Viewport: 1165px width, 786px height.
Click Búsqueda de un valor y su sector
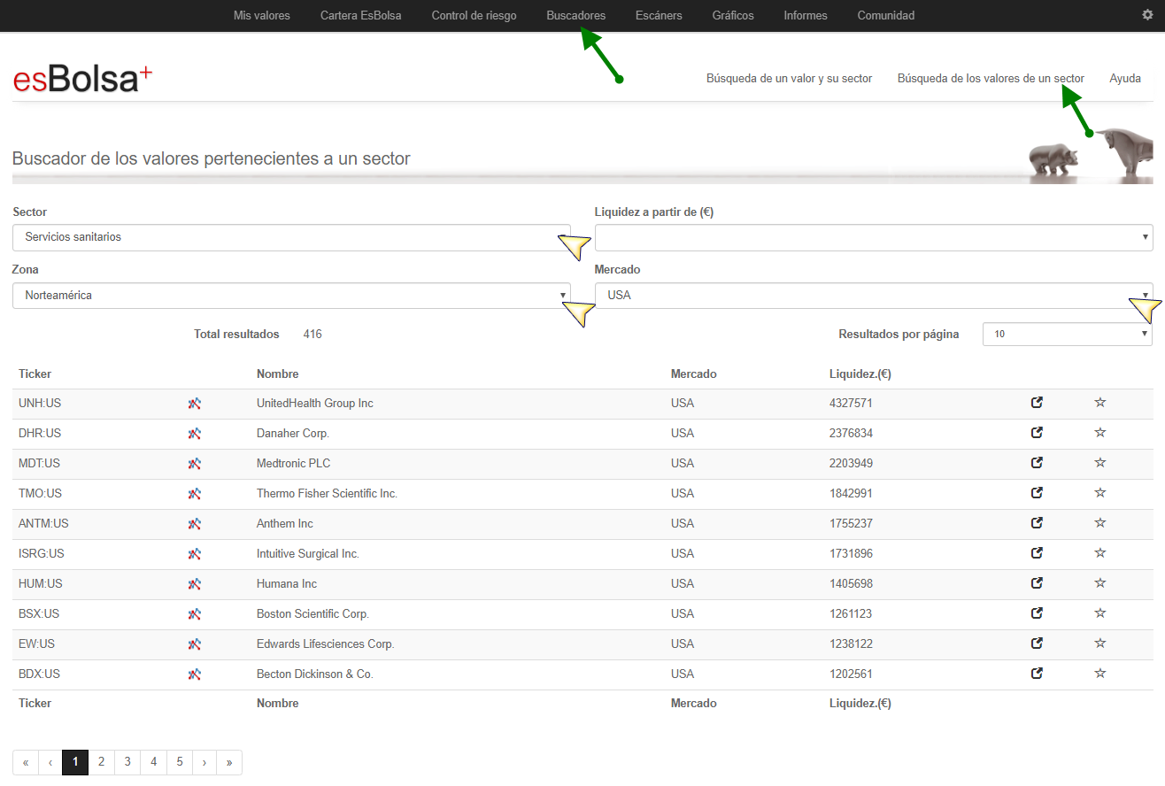(x=789, y=79)
